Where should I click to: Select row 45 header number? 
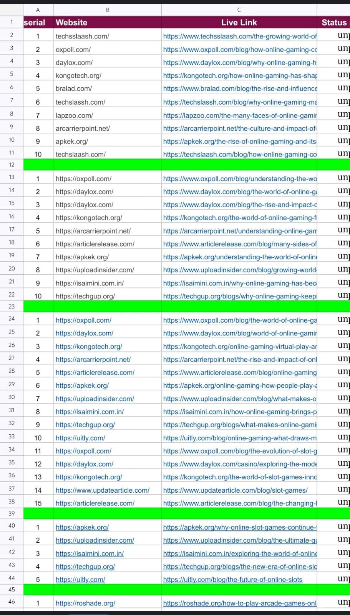pos(12,590)
